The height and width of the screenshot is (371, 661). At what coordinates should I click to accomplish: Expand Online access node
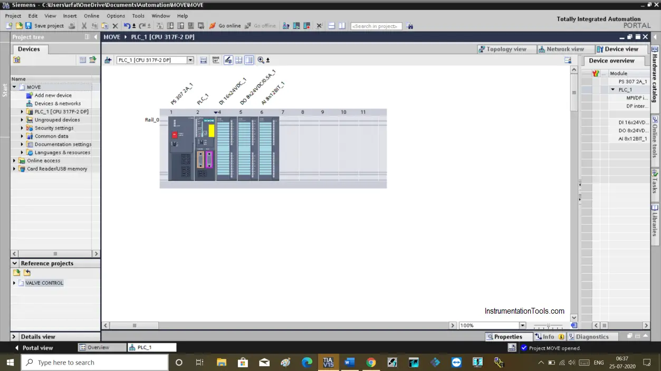pyautogui.click(x=14, y=161)
